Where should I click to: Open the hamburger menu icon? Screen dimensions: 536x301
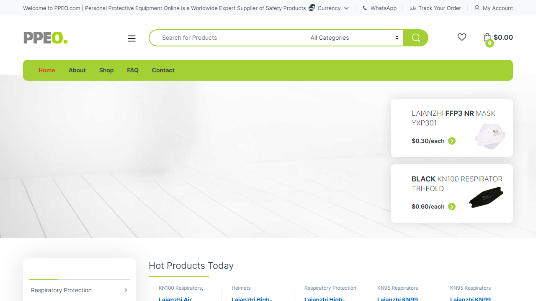[x=131, y=38]
